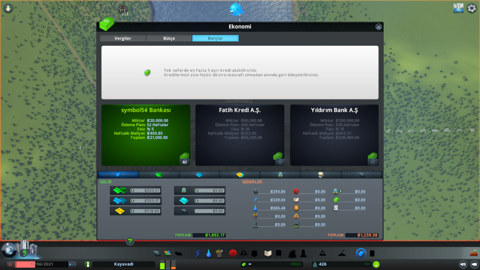Open the water and sewage menu
Viewport: 480px width, 270px height.
[208, 253]
